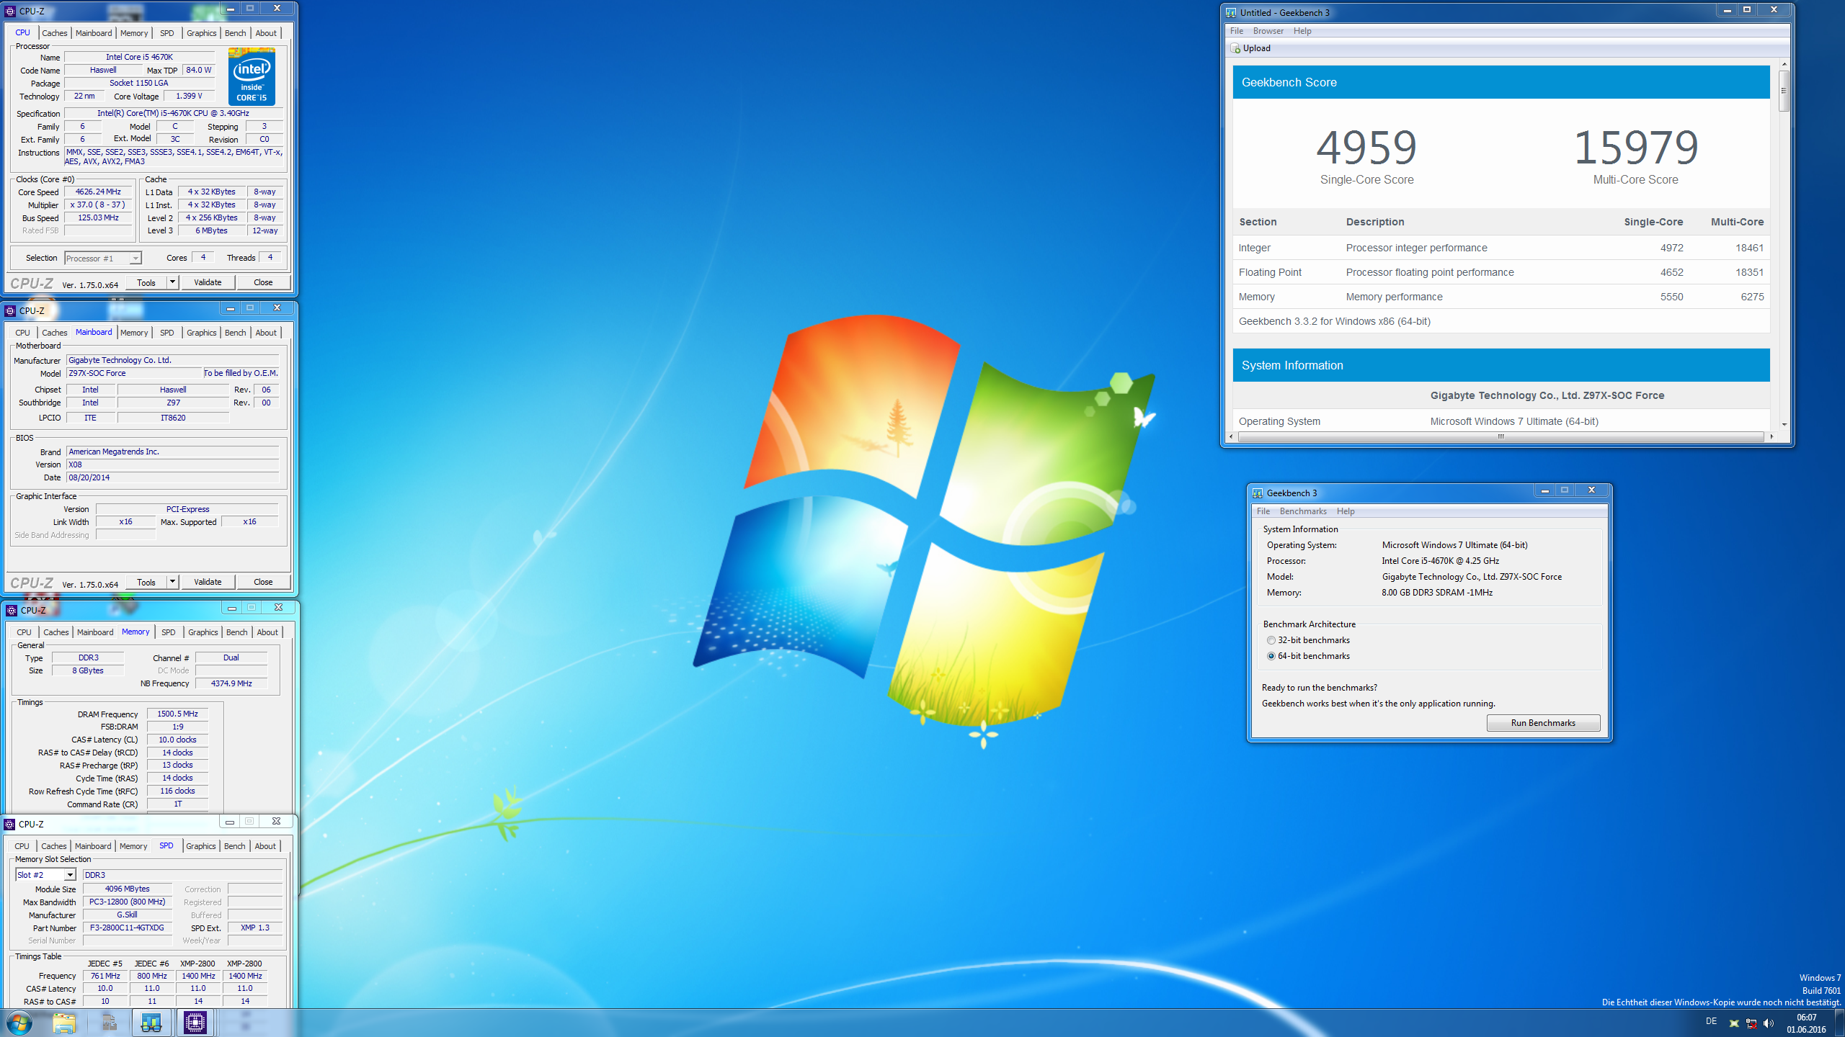Open the Browser menu in Geekbench
The height and width of the screenshot is (1037, 1845).
pos(1268,31)
